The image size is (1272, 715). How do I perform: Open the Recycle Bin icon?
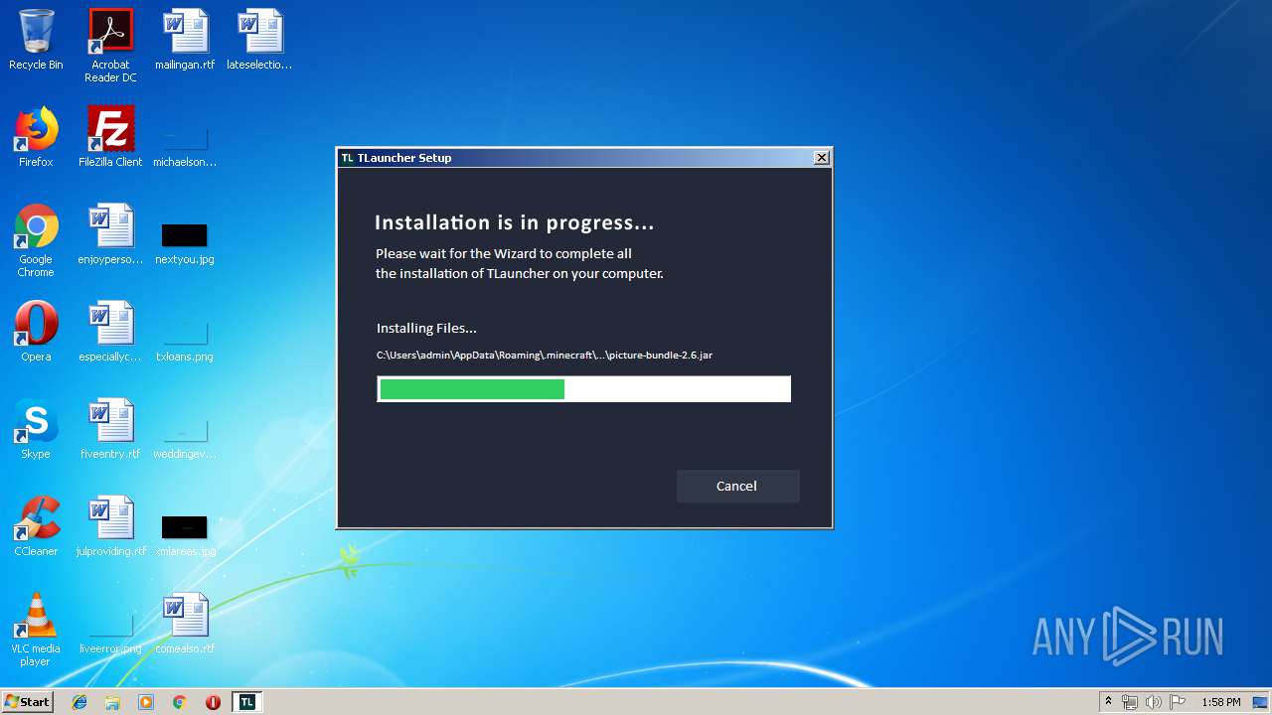(x=36, y=41)
